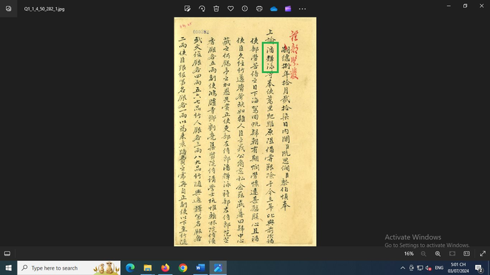Screen dimensions: 490x275
Task: Toggle the filmstrip at the bottom left
Action: click(7, 254)
